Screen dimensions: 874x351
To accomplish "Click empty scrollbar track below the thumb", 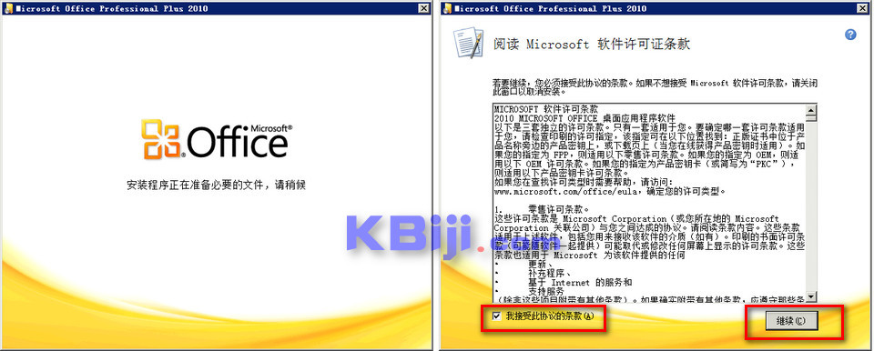I will click(811, 206).
